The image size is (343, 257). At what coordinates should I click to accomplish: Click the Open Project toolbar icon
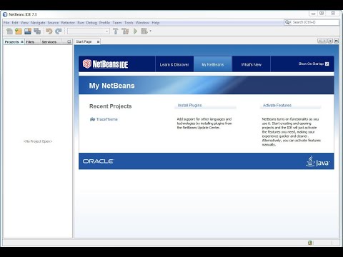tap(28, 31)
